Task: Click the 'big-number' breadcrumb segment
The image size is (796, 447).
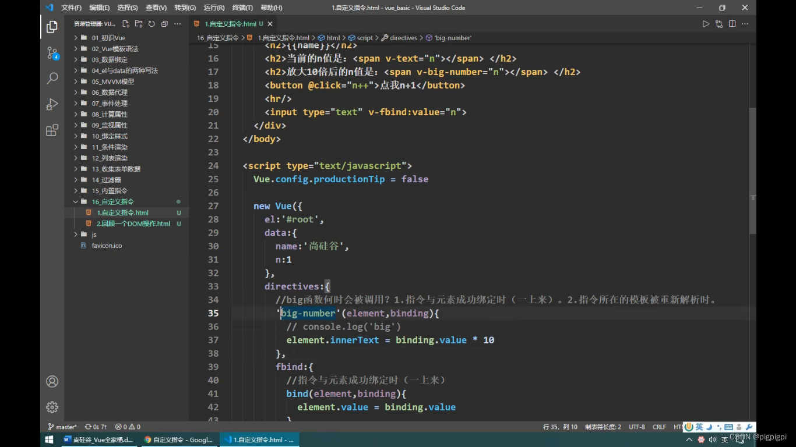Action: (449, 38)
